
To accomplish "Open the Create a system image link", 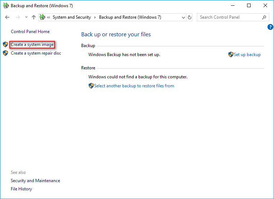I will (32, 45).
